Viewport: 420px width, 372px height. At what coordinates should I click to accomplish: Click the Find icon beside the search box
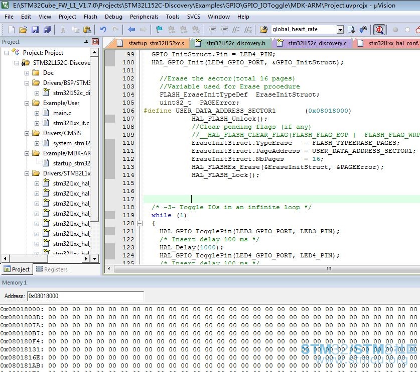[351, 30]
